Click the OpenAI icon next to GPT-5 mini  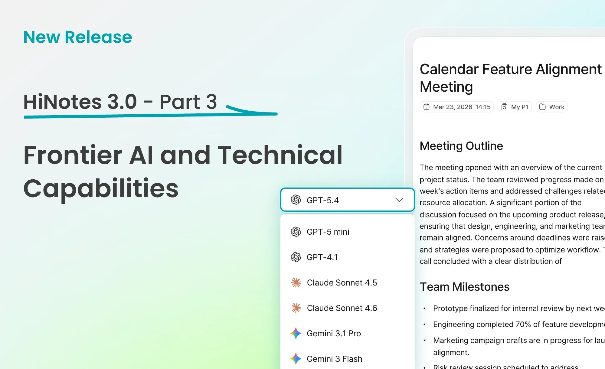(296, 232)
